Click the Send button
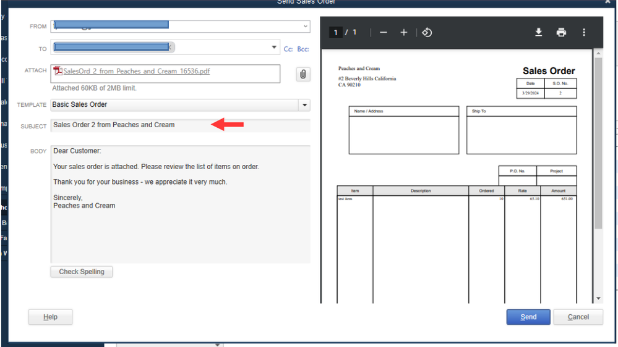This screenshot has height=347, width=618. 528,317
